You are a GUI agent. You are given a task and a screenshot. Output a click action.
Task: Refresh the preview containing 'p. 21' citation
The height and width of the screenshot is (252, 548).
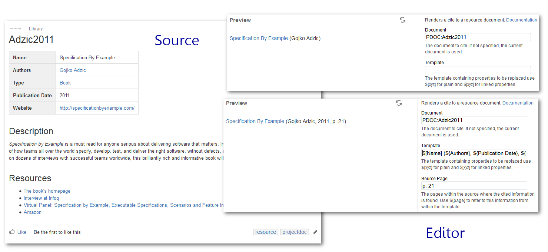click(x=399, y=103)
